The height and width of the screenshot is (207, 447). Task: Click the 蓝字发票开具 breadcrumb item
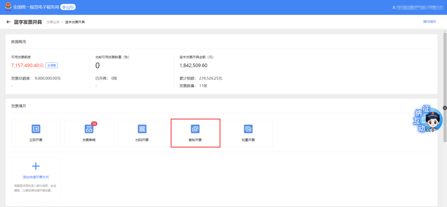click(75, 22)
